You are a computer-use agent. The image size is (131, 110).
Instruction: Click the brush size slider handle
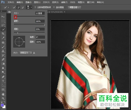[15, 17]
